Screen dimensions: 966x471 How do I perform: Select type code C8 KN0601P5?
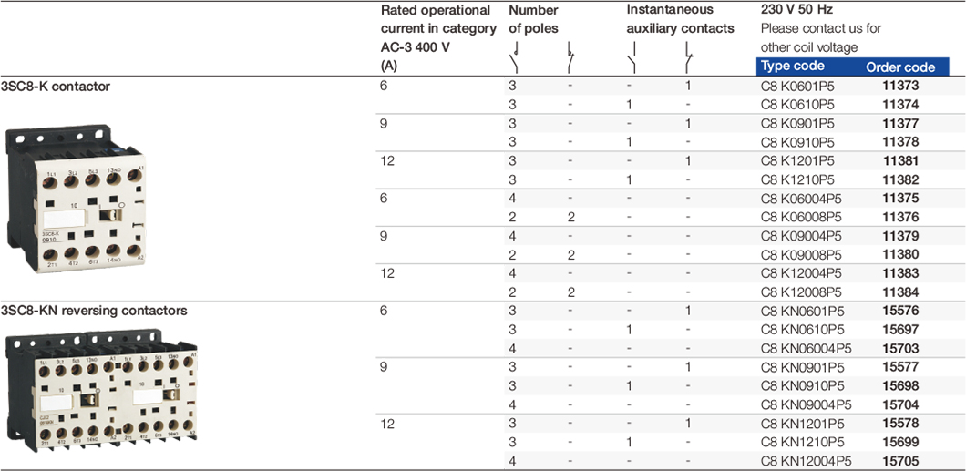click(802, 311)
